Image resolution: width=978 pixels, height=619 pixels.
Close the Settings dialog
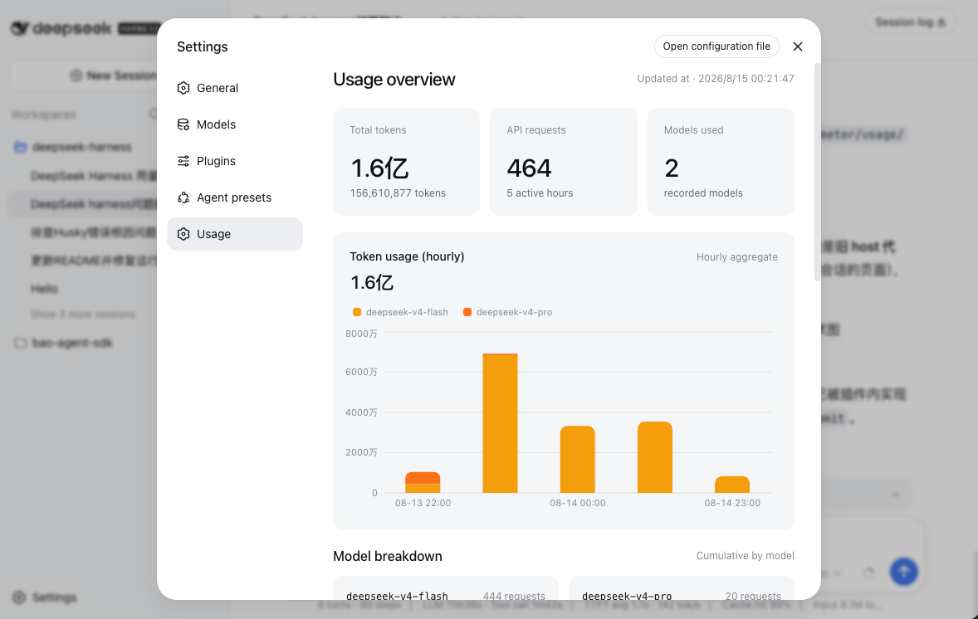(x=798, y=46)
